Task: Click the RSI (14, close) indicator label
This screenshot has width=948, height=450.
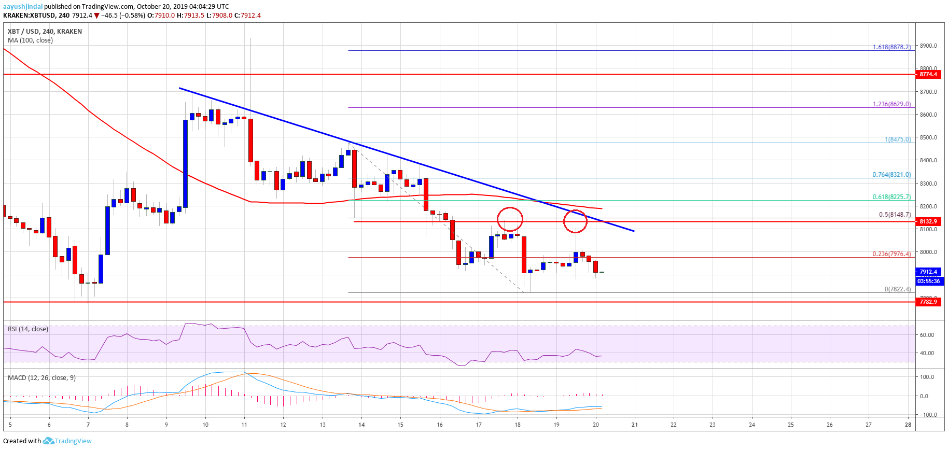Action: [28, 329]
